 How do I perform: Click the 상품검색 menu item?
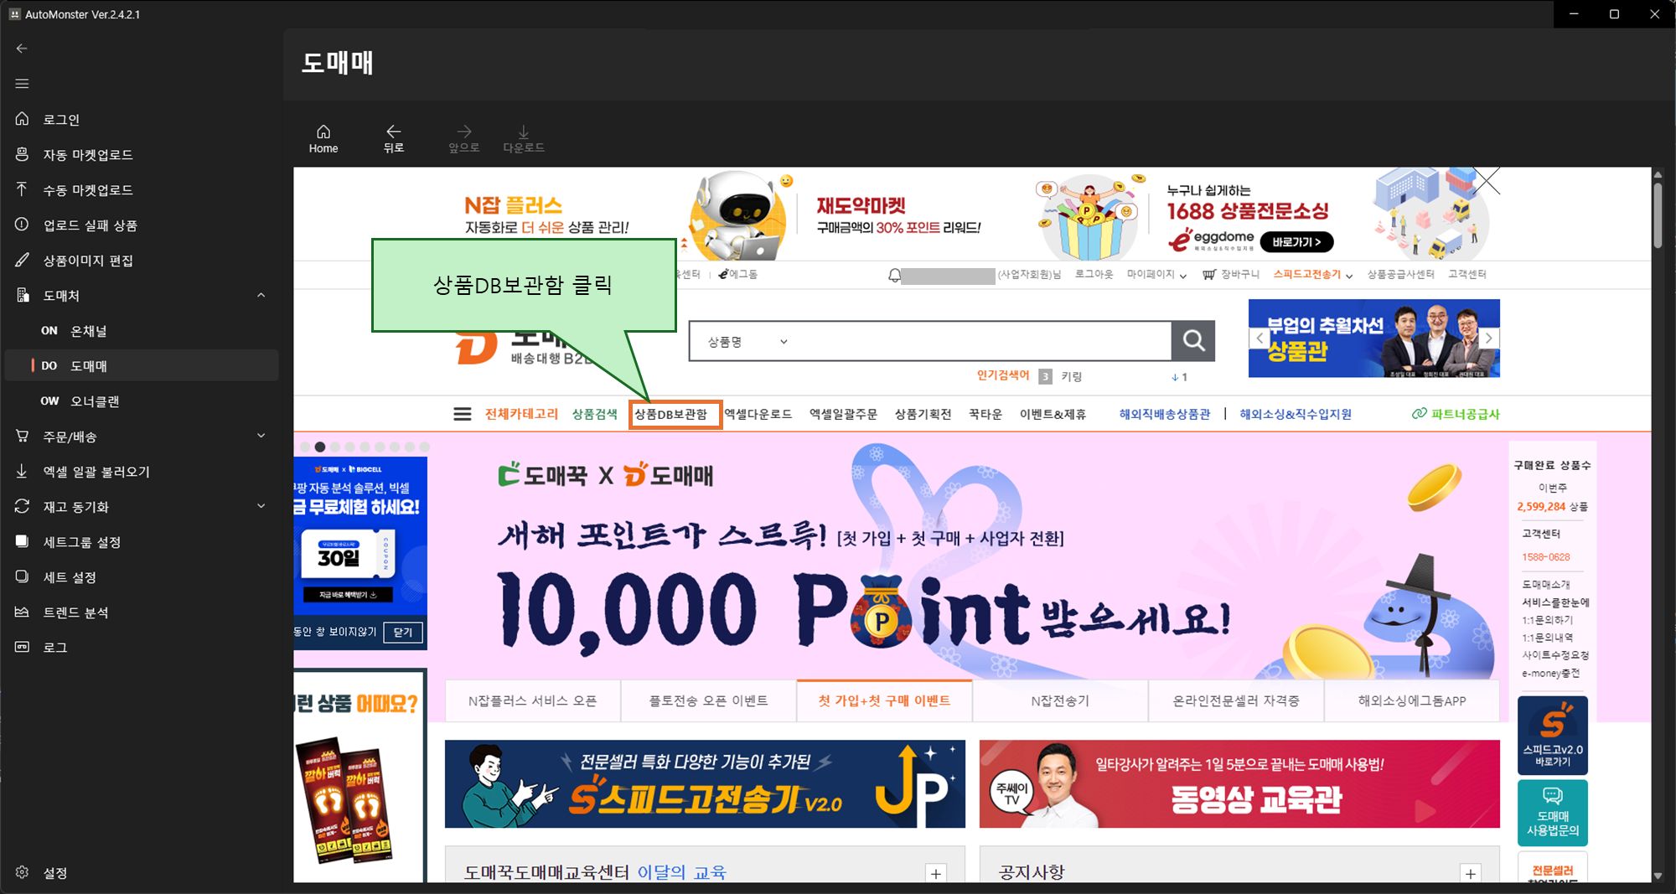(x=594, y=415)
